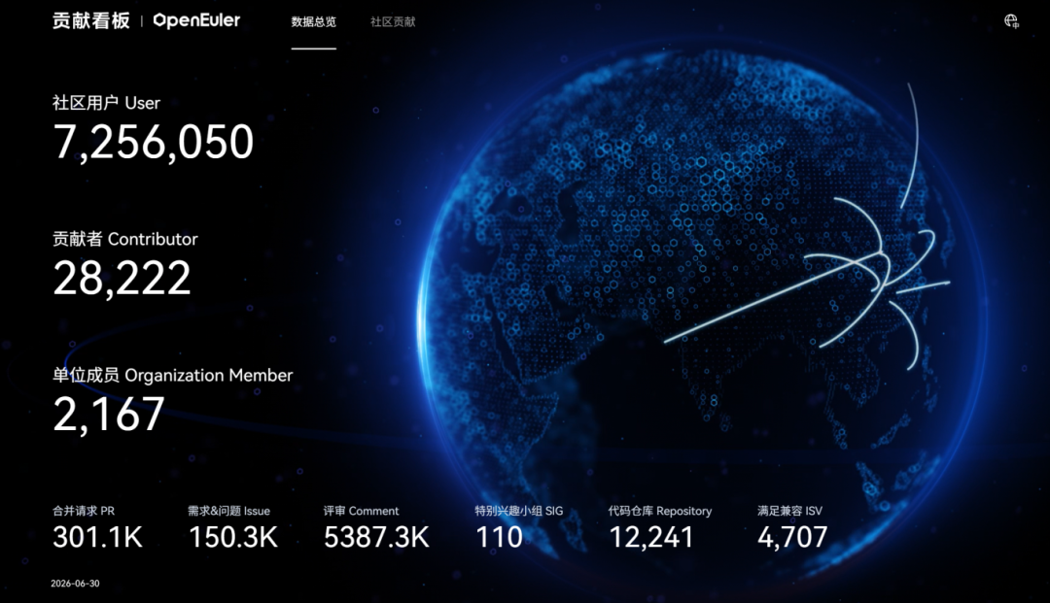
Task: Select the 社区用户 User label
Action: tap(107, 103)
